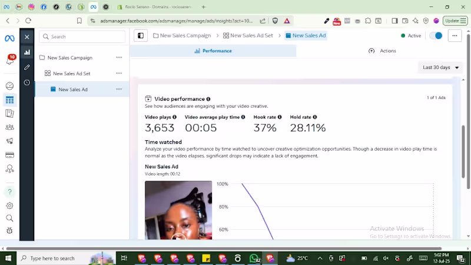The width and height of the screenshot is (471, 265).
Task: Click the share page icon in address bar
Action: pyautogui.click(x=263, y=21)
